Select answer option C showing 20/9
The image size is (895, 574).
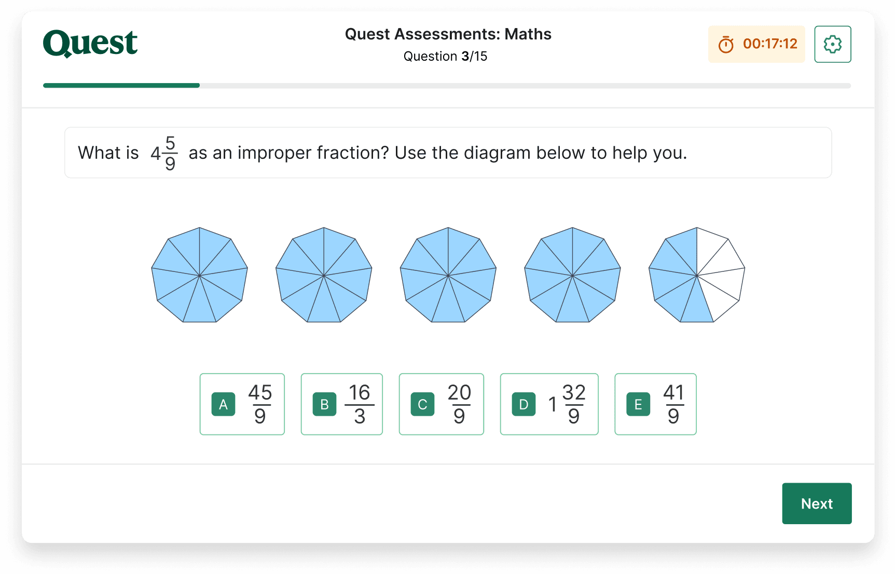(441, 404)
